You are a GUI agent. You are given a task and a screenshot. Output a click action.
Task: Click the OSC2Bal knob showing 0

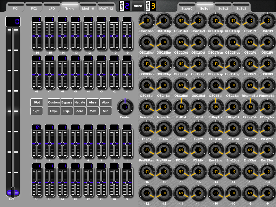[x=198, y=85]
